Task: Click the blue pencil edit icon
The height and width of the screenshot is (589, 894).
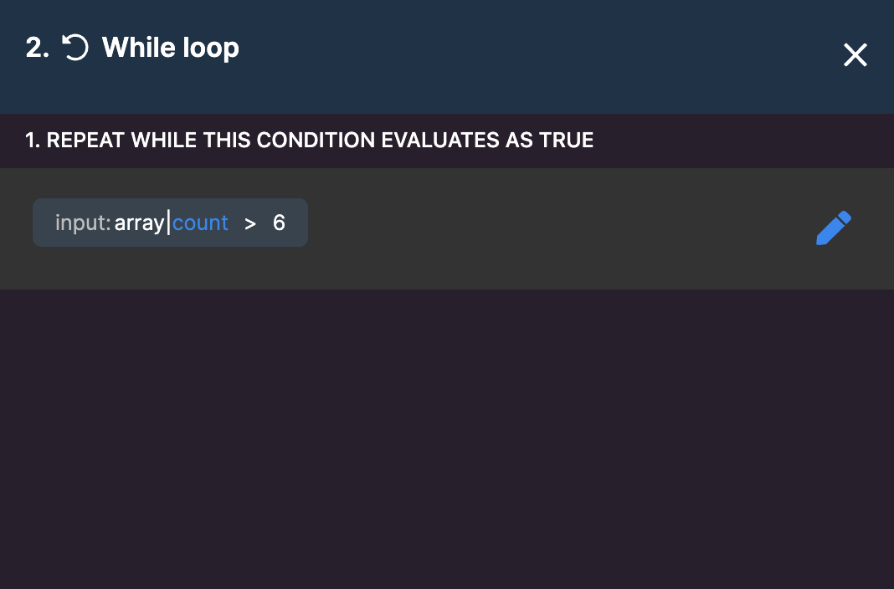Action: 834,228
